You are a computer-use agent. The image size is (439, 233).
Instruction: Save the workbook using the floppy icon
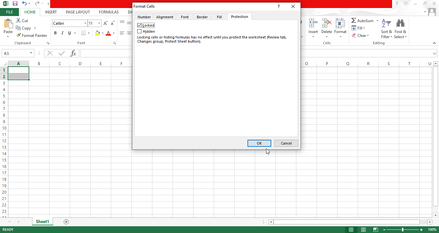click(15, 4)
